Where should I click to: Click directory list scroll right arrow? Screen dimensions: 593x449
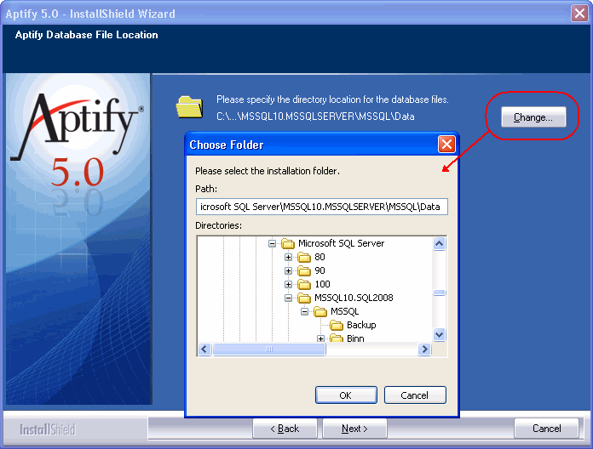[x=424, y=349]
